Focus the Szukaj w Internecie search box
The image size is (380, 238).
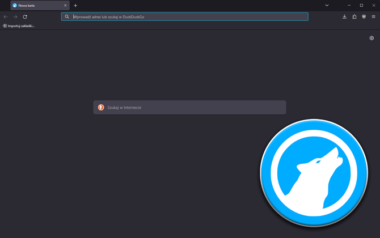[189, 107]
